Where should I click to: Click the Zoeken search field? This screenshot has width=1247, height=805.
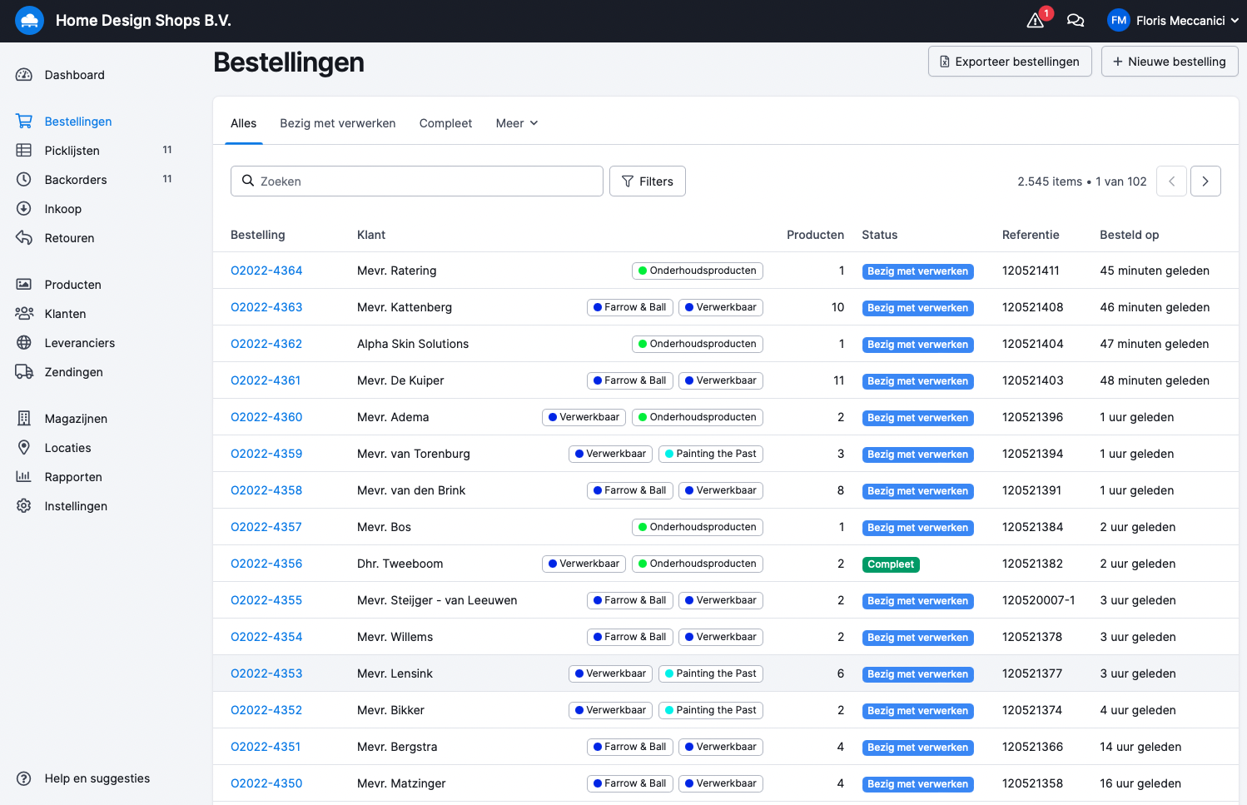click(416, 181)
